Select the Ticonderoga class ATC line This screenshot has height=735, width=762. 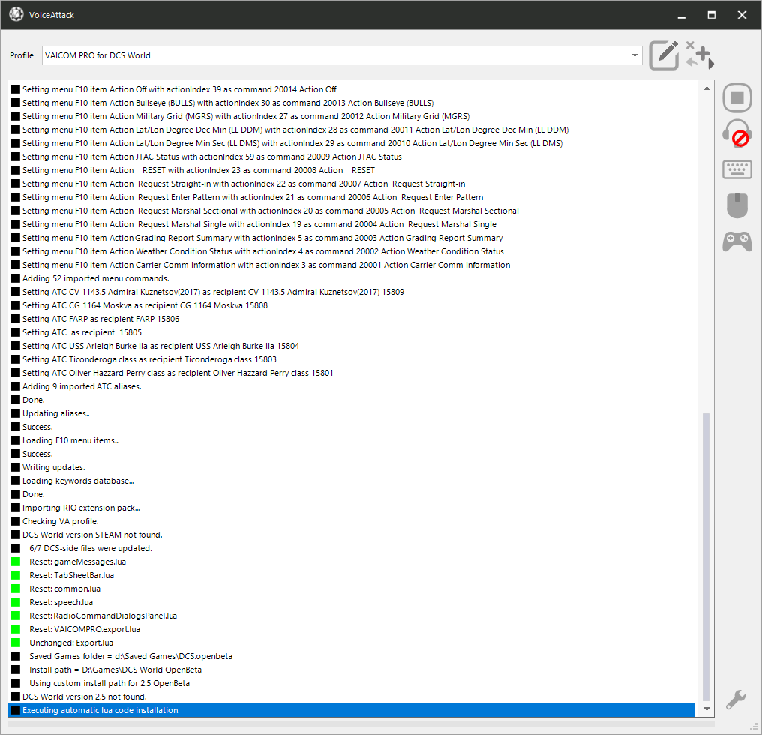point(351,359)
